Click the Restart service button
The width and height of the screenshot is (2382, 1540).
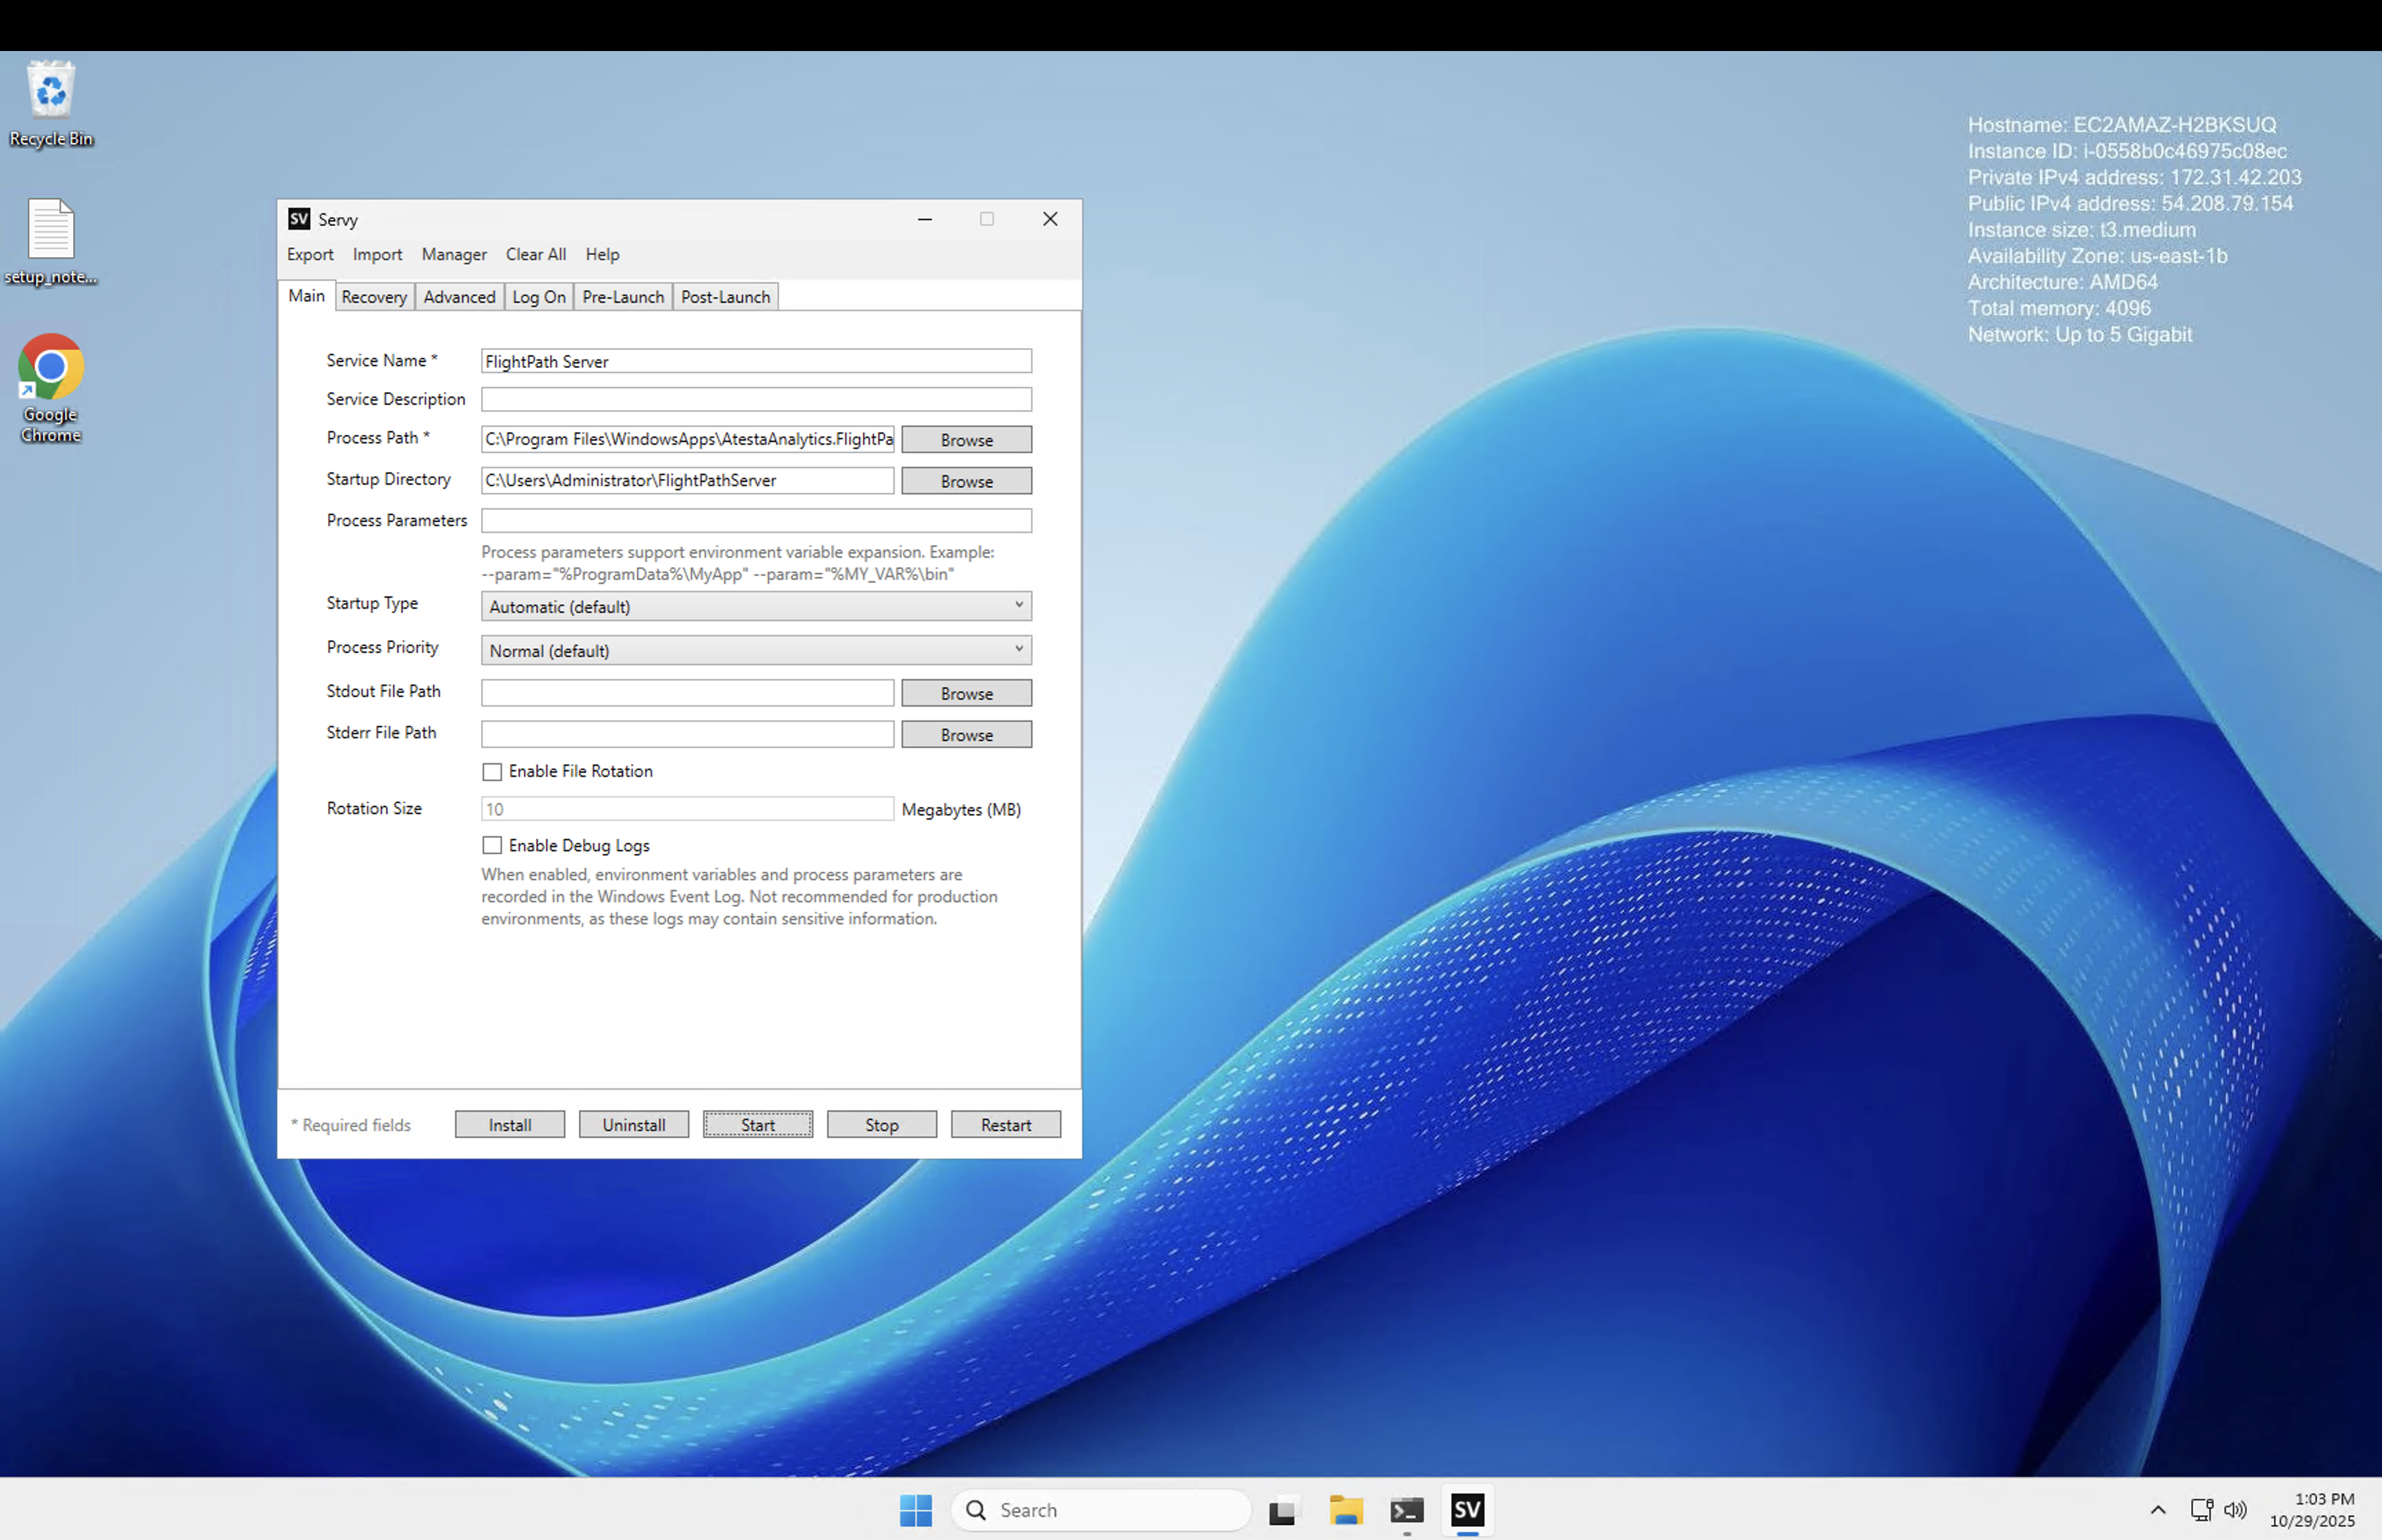tap(1005, 1124)
